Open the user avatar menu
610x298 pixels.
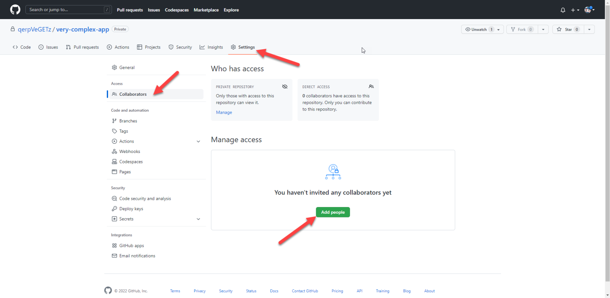click(589, 10)
